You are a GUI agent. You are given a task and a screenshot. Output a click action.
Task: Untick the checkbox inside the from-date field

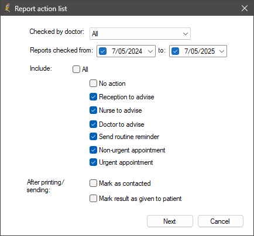102,51
